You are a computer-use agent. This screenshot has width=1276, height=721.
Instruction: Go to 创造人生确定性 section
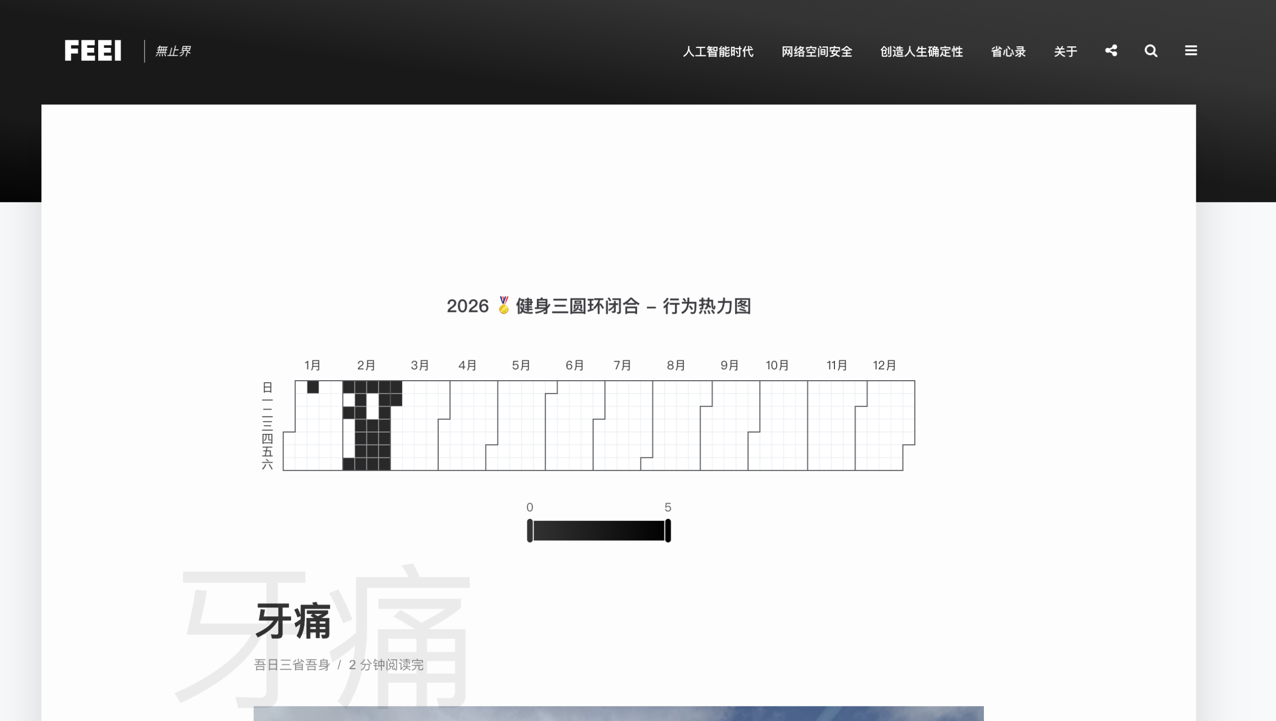921,51
